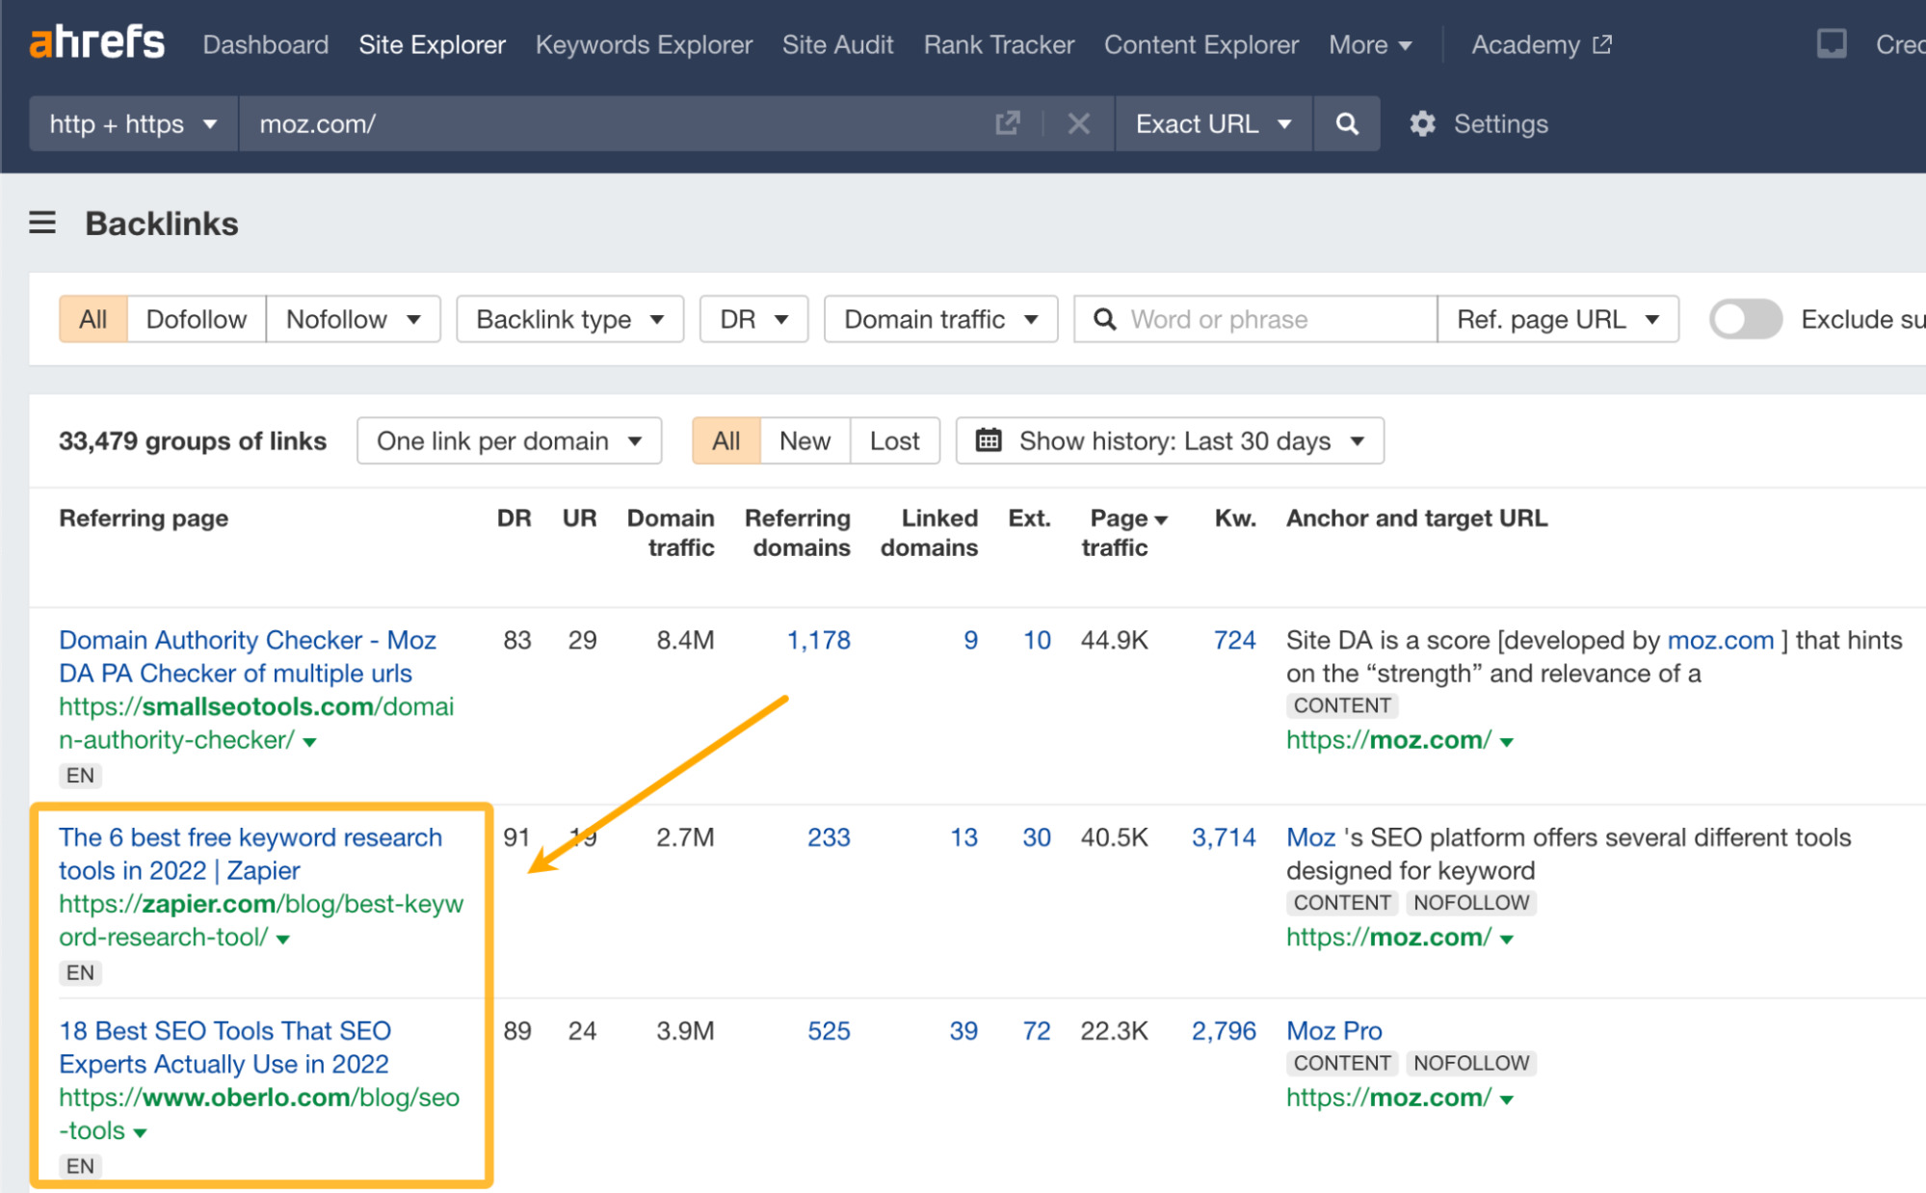Click the search icon in Word or phrase filter

coord(1104,319)
